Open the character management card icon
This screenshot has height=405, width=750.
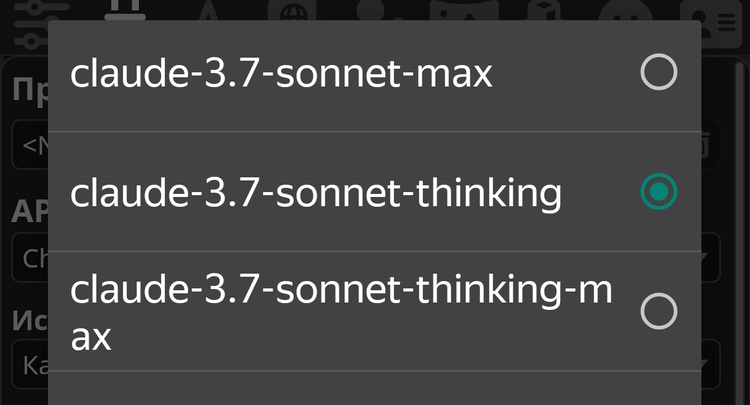711,23
